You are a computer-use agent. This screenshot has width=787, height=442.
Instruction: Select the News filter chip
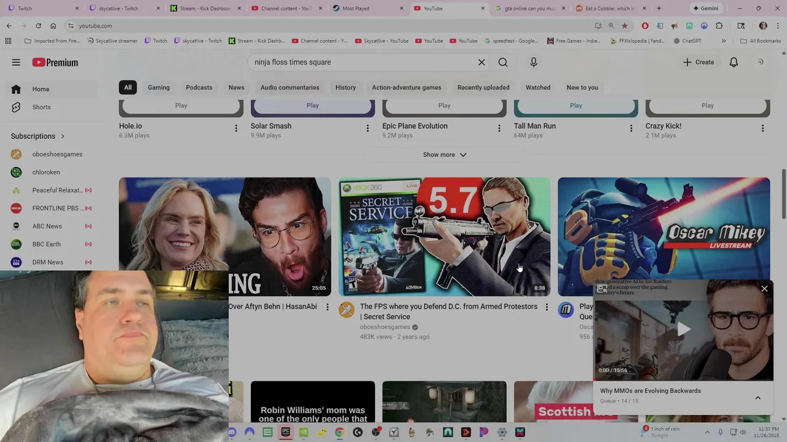coord(237,87)
